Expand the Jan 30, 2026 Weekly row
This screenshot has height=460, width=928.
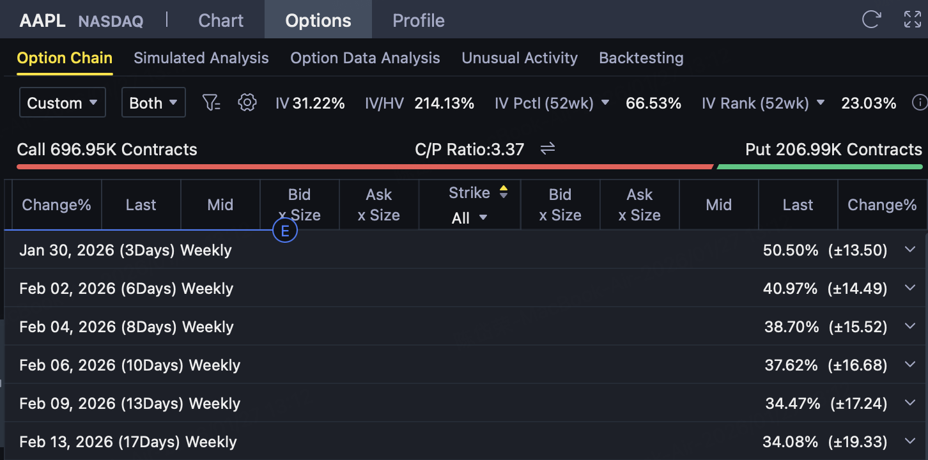click(x=911, y=250)
